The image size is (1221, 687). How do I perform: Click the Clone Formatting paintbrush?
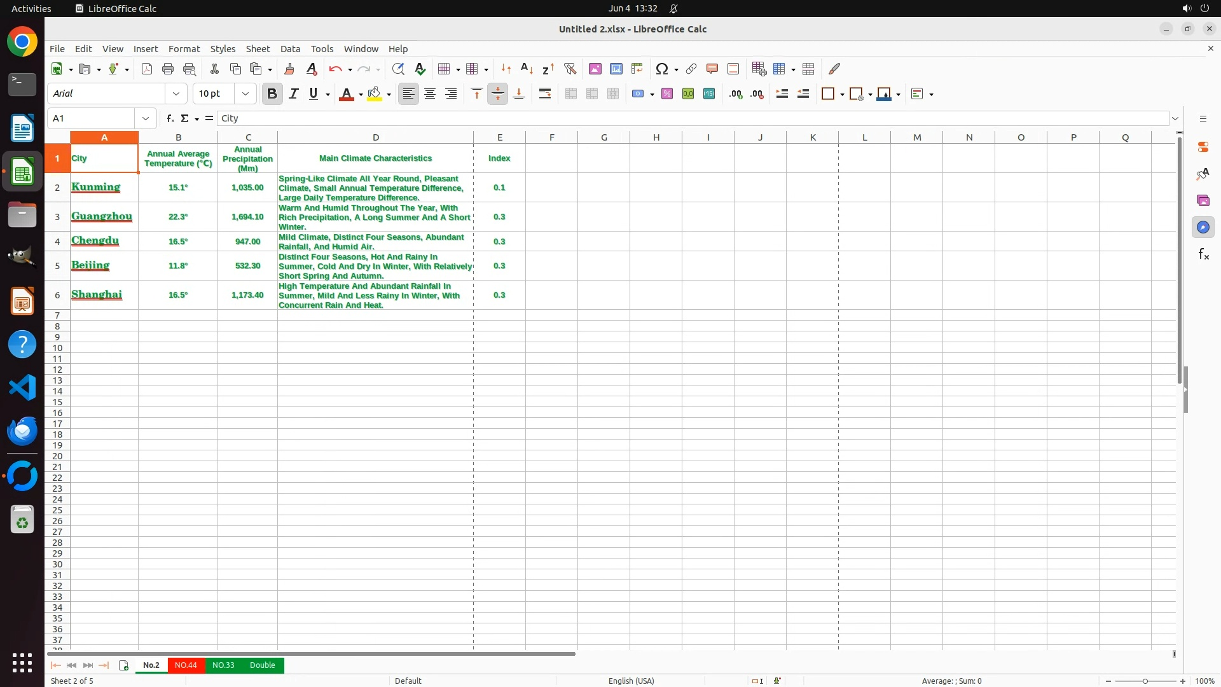[x=289, y=69]
